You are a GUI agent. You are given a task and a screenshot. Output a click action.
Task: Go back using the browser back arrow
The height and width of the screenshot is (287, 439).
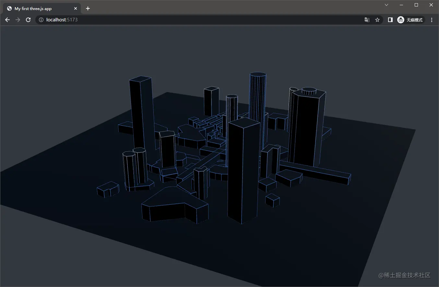click(x=7, y=20)
